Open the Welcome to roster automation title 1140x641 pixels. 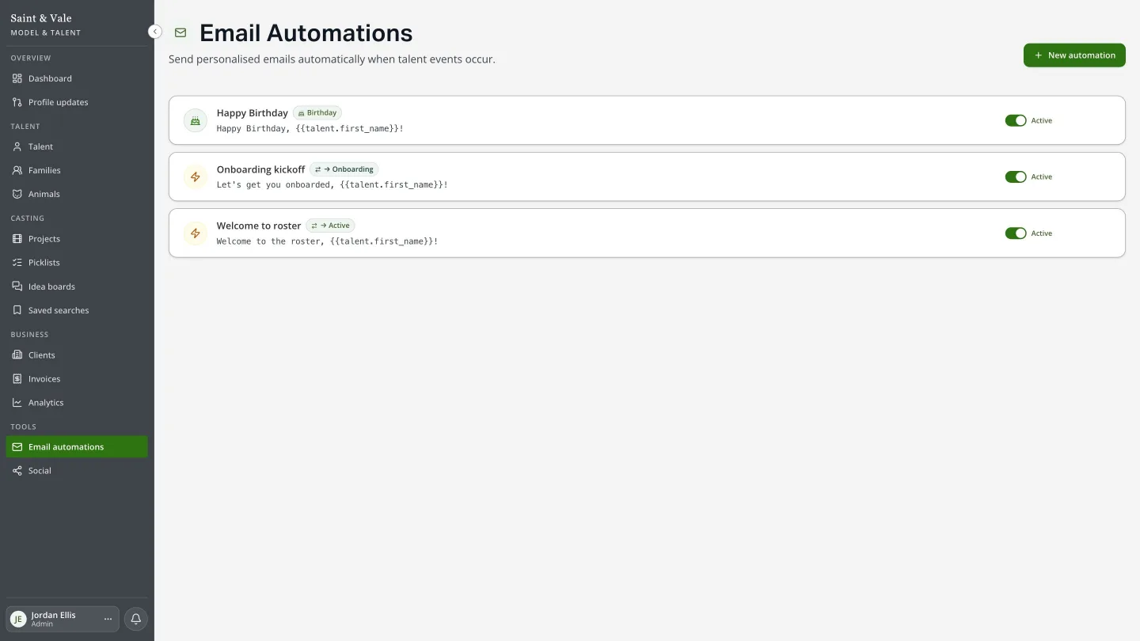(x=259, y=226)
